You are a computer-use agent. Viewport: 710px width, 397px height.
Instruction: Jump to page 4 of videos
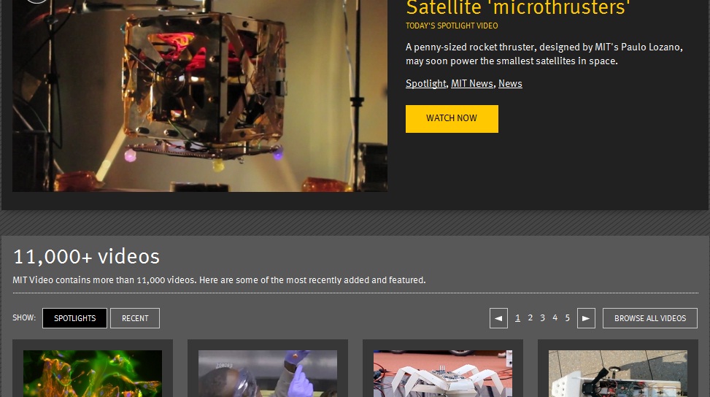[555, 317]
